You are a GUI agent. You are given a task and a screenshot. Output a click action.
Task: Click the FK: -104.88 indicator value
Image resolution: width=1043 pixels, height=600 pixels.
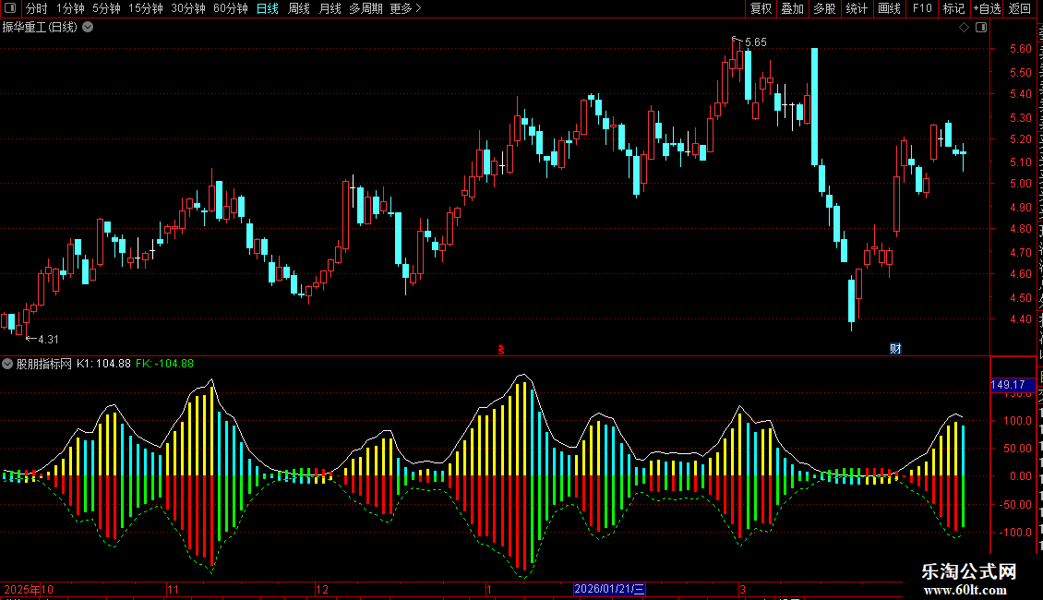click(x=164, y=364)
